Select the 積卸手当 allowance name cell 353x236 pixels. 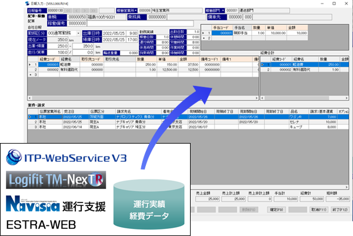(x=242, y=33)
